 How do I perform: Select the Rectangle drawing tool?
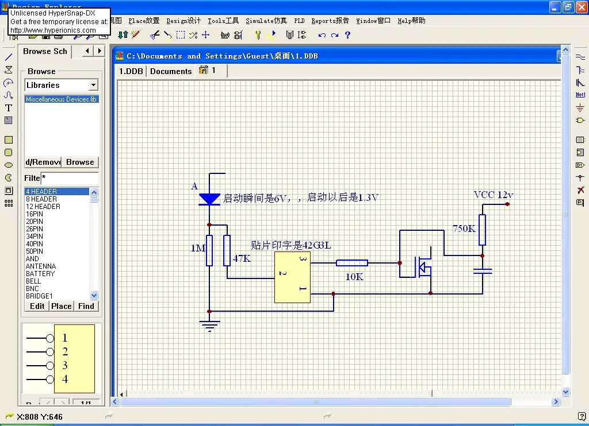point(9,140)
